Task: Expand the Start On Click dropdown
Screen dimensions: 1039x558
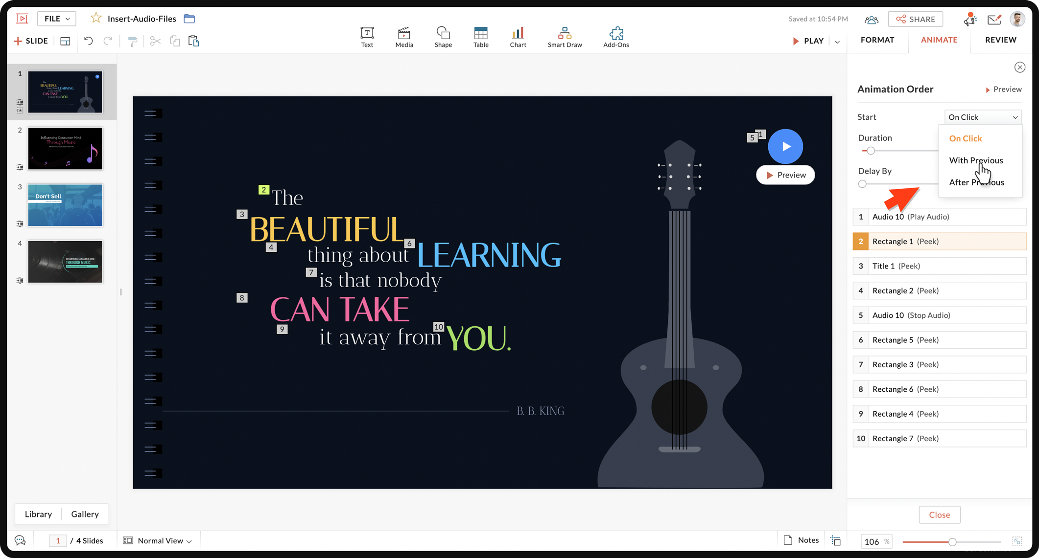Action: tap(982, 117)
